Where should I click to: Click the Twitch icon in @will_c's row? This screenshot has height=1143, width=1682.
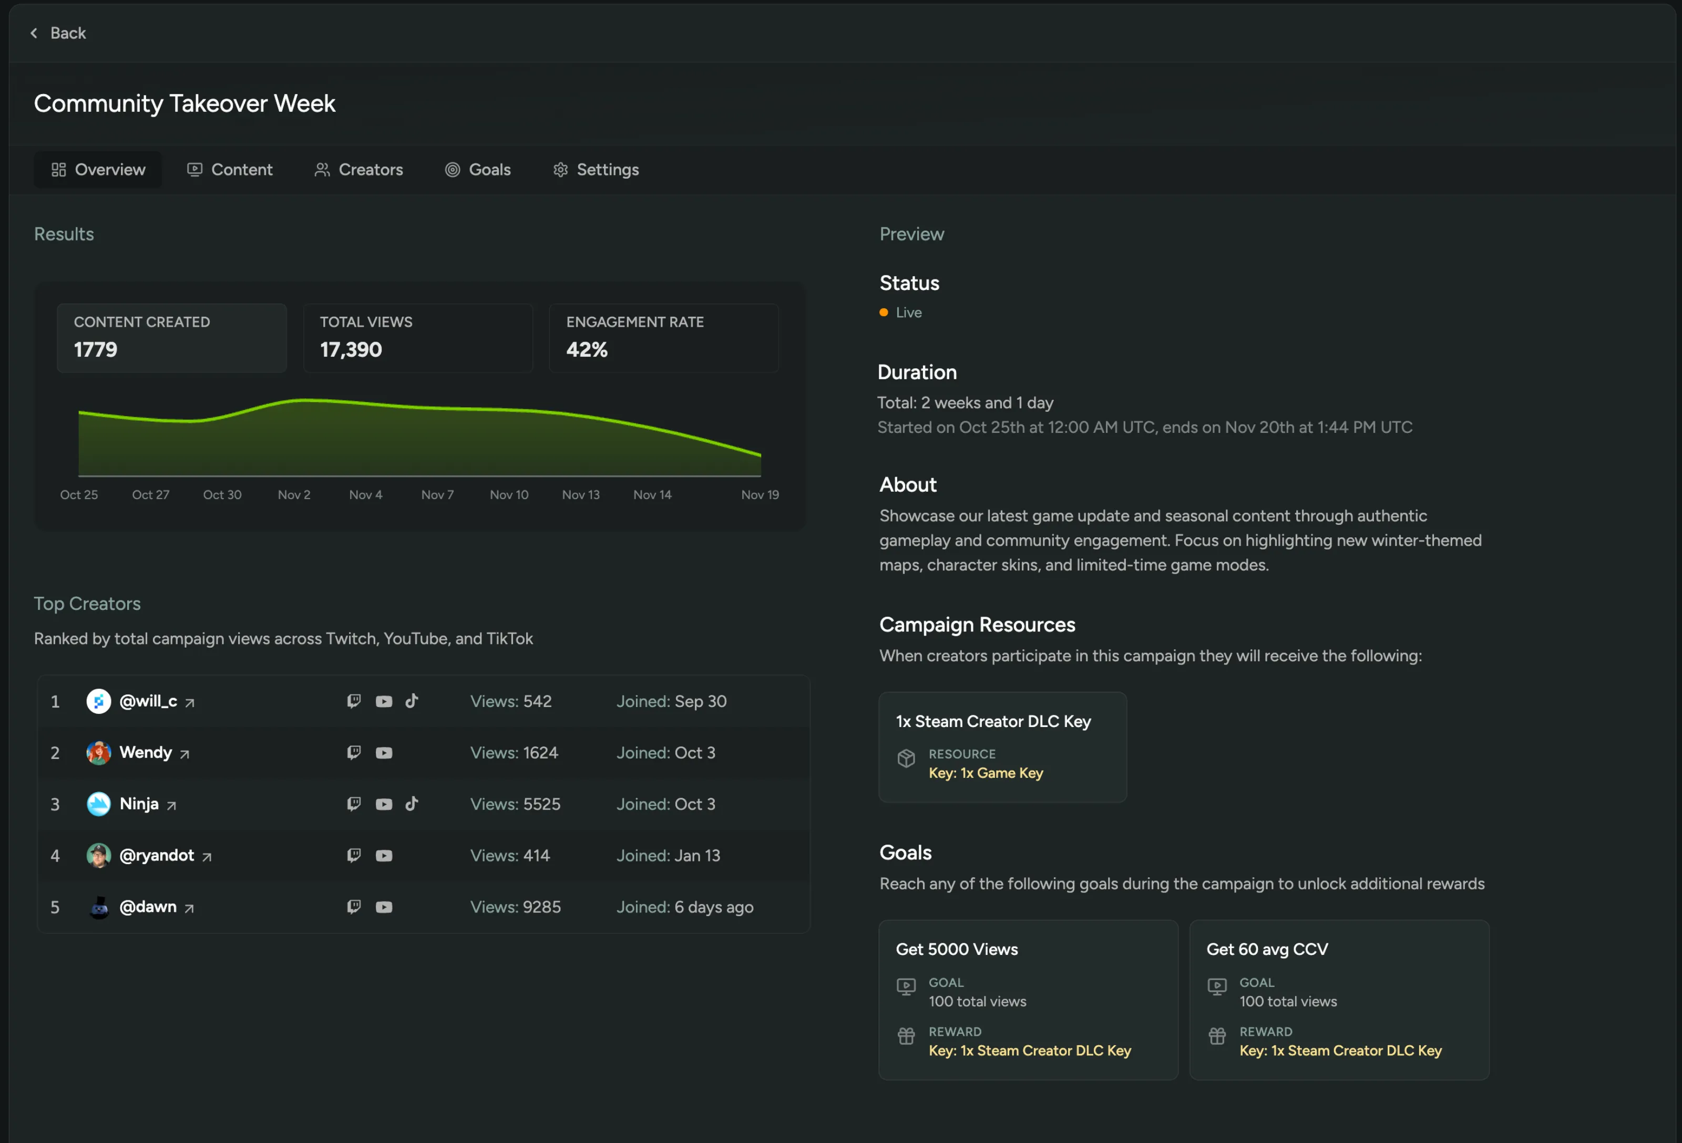point(353,701)
